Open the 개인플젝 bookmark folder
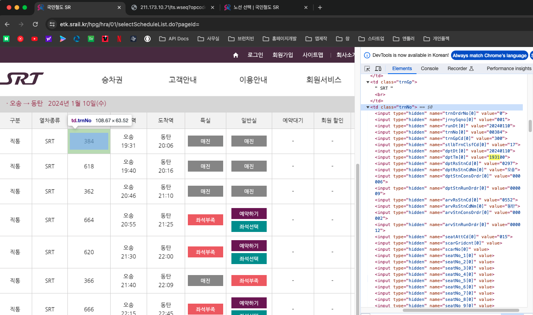 [437, 39]
